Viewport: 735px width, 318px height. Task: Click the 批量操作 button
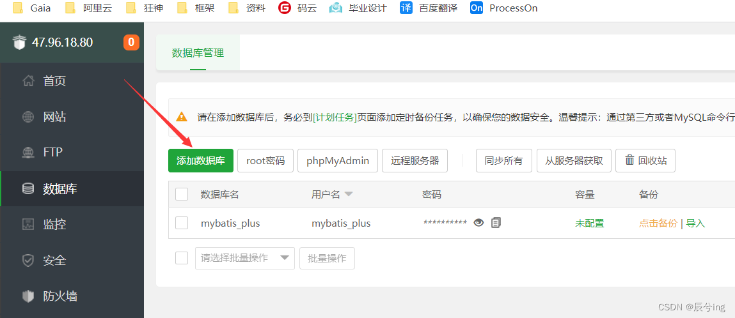click(327, 258)
